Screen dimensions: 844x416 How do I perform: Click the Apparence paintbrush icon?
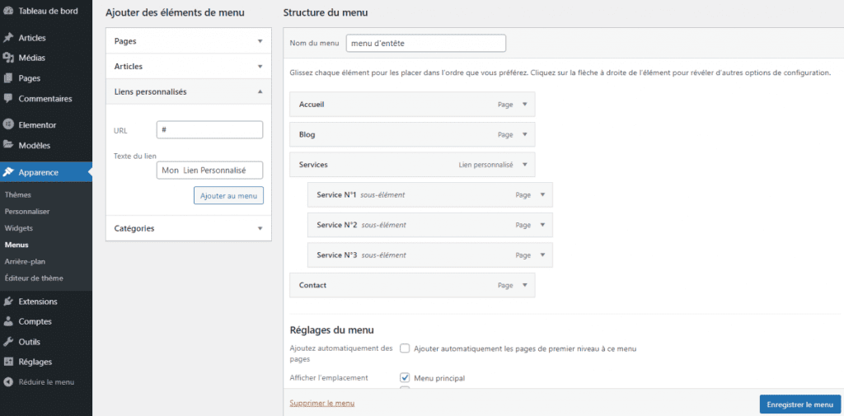pyautogui.click(x=8, y=172)
